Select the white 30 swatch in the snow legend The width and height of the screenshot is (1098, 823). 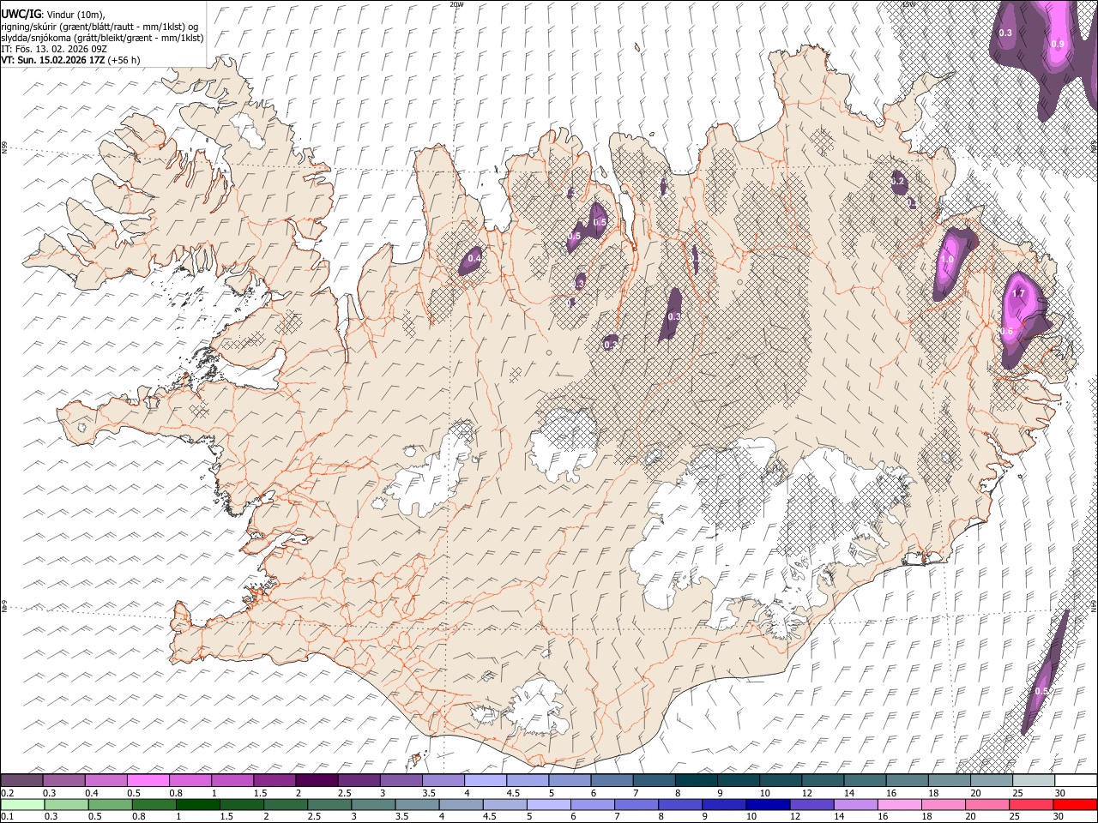pos(1075,781)
